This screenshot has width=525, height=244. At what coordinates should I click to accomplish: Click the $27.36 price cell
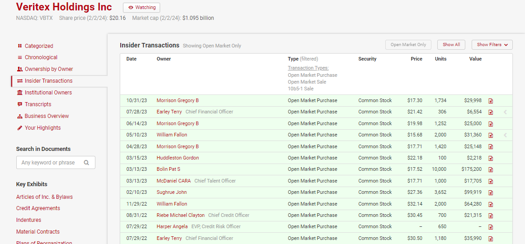pyautogui.click(x=415, y=192)
